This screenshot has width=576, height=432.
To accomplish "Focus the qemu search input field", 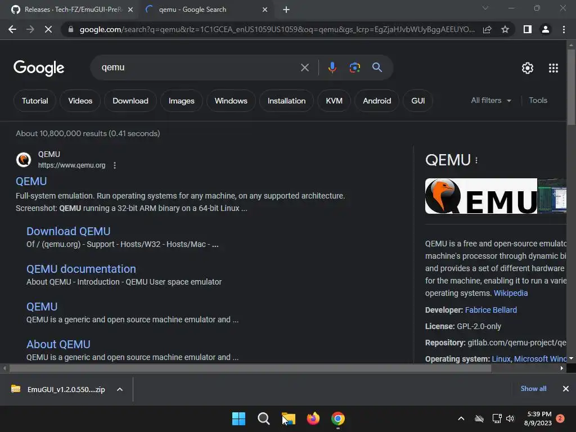I will click(x=199, y=67).
